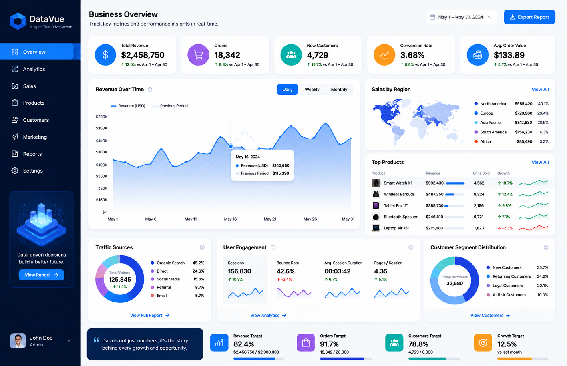Open the View Analytics link
567x366 pixels.
pyautogui.click(x=268, y=315)
